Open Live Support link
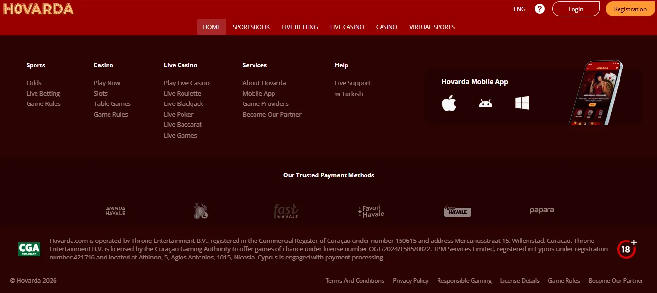Image resolution: width=657 pixels, height=293 pixels. tap(353, 83)
